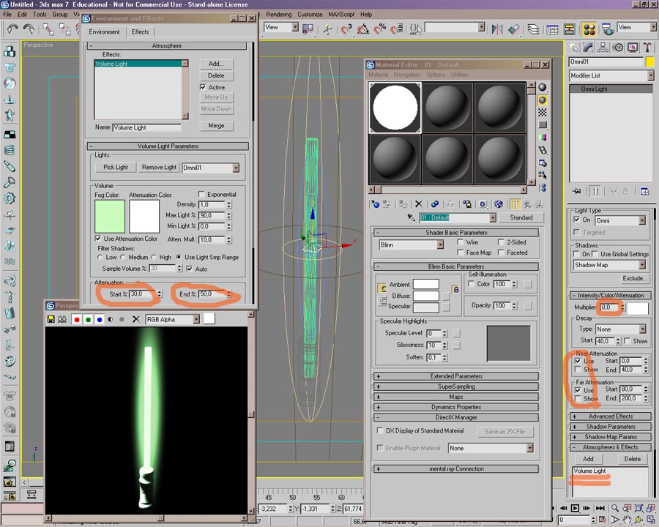
Task: Open the Blinn shader type dropdown
Action: (x=440, y=244)
